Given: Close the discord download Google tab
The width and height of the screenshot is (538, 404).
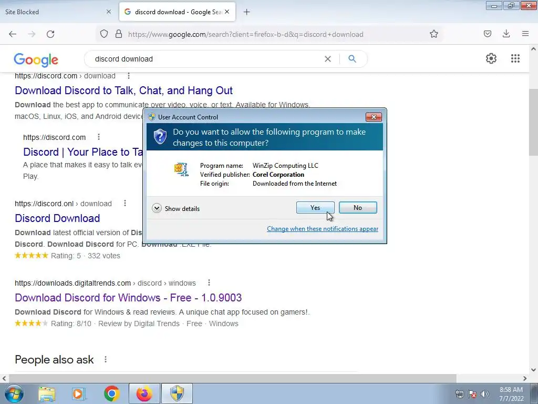Looking at the screenshot, I should tap(227, 12).
